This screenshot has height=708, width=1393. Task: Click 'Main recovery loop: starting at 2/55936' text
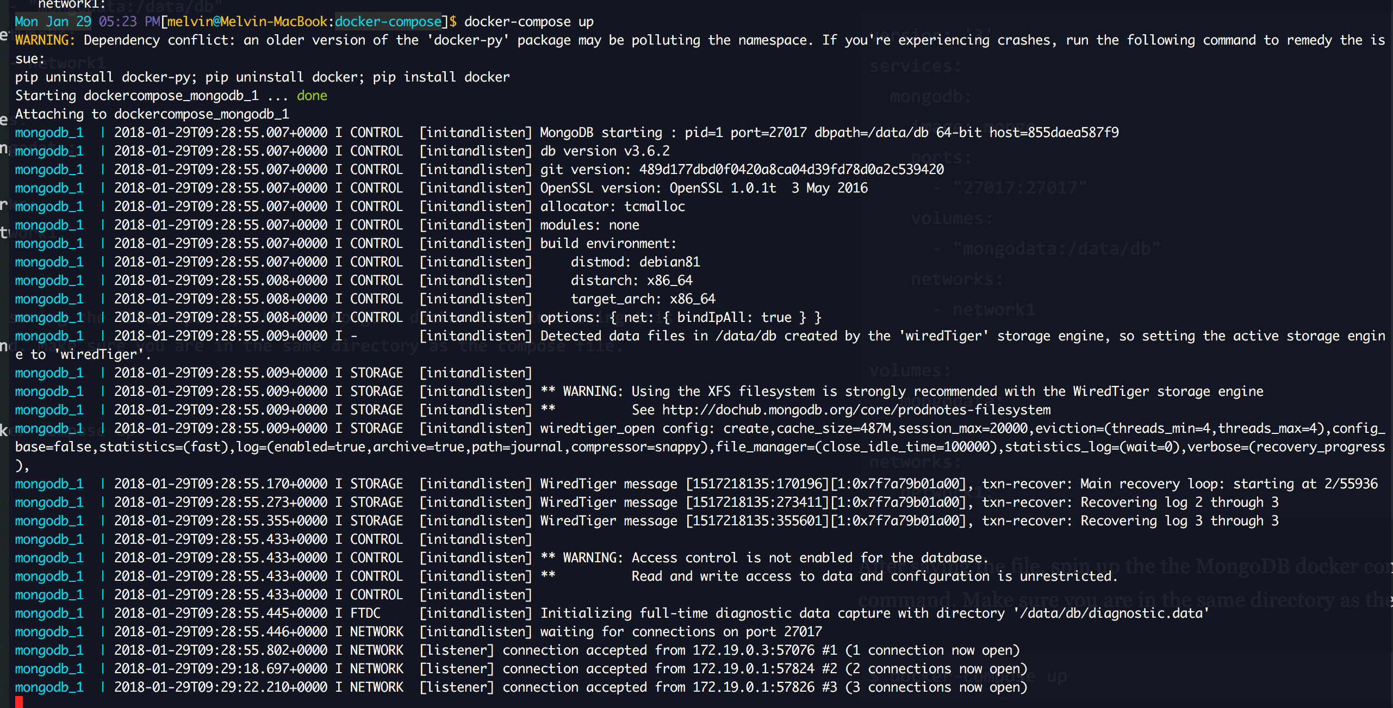pos(1229,484)
